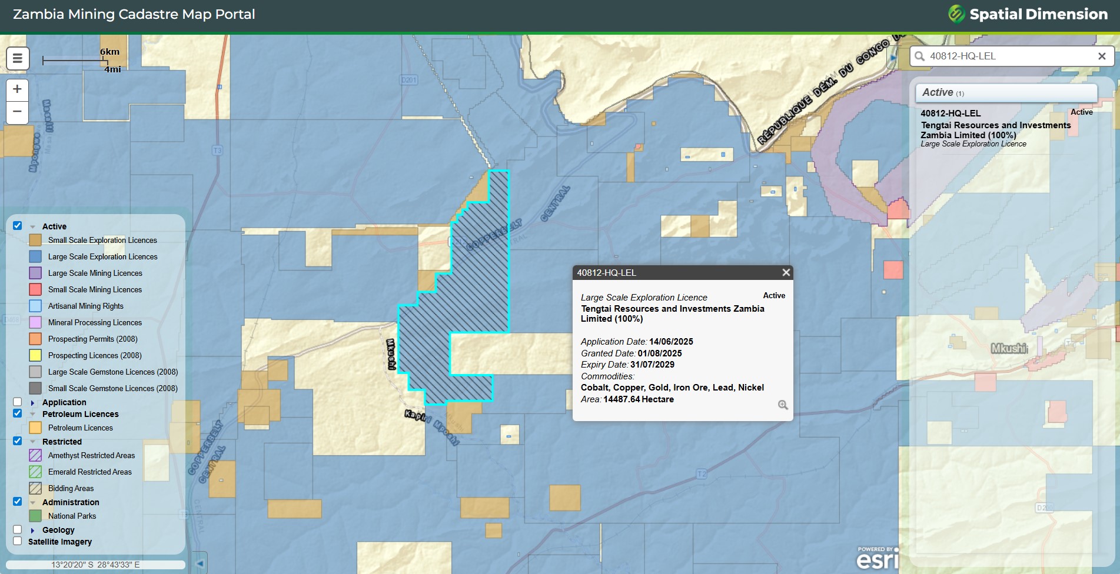
Task: Expand the Application layer group
Action: [x=33, y=403]
